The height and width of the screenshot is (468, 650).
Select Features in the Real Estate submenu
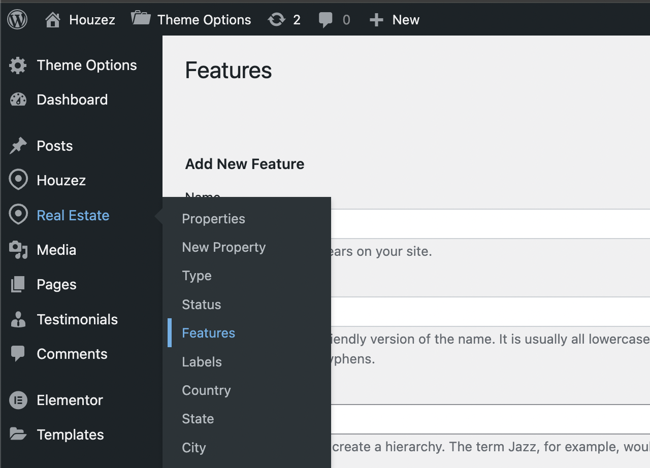pyautogui.click(x=209, y=333)
